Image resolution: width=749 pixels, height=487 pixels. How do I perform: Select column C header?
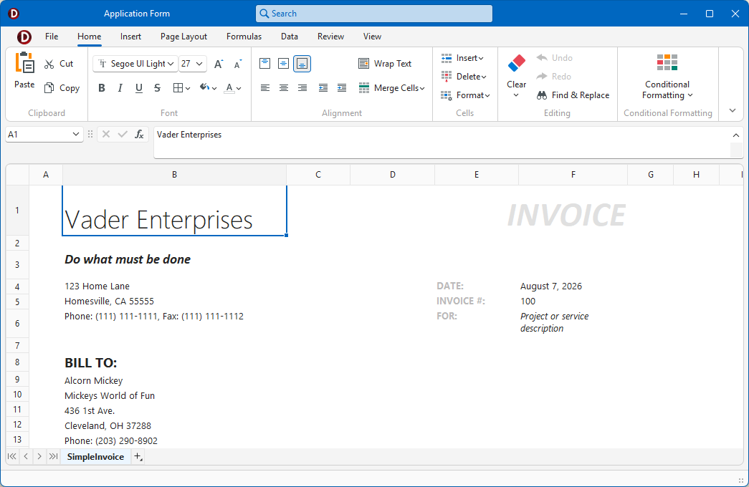pyautogui.click(x=318, y=175)
